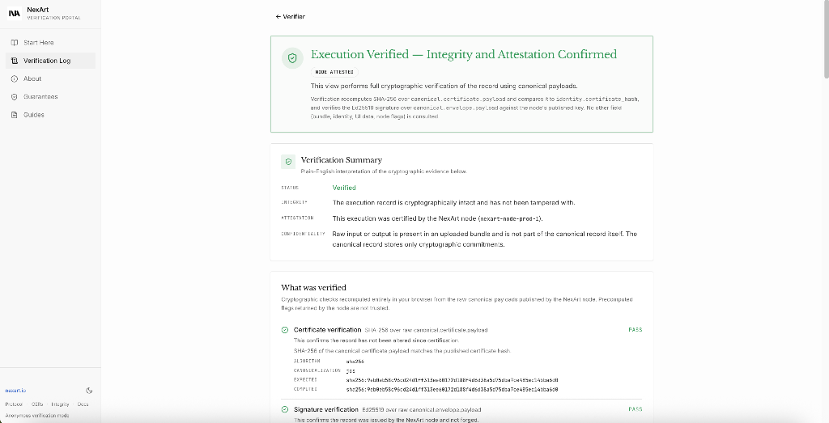Click the Certificate verification check icon
The width and height of the screenshot is (829, 423).
[x=285, y=330]
